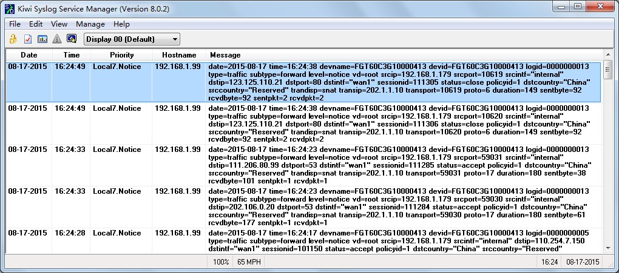Click the Time column header
The width and height of the screenshot is (619, 273).
(x=72, y=55)
